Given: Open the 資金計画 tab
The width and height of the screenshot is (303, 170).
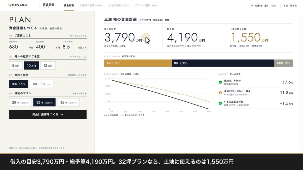Looking at the screenshot, I should (69, 5).
